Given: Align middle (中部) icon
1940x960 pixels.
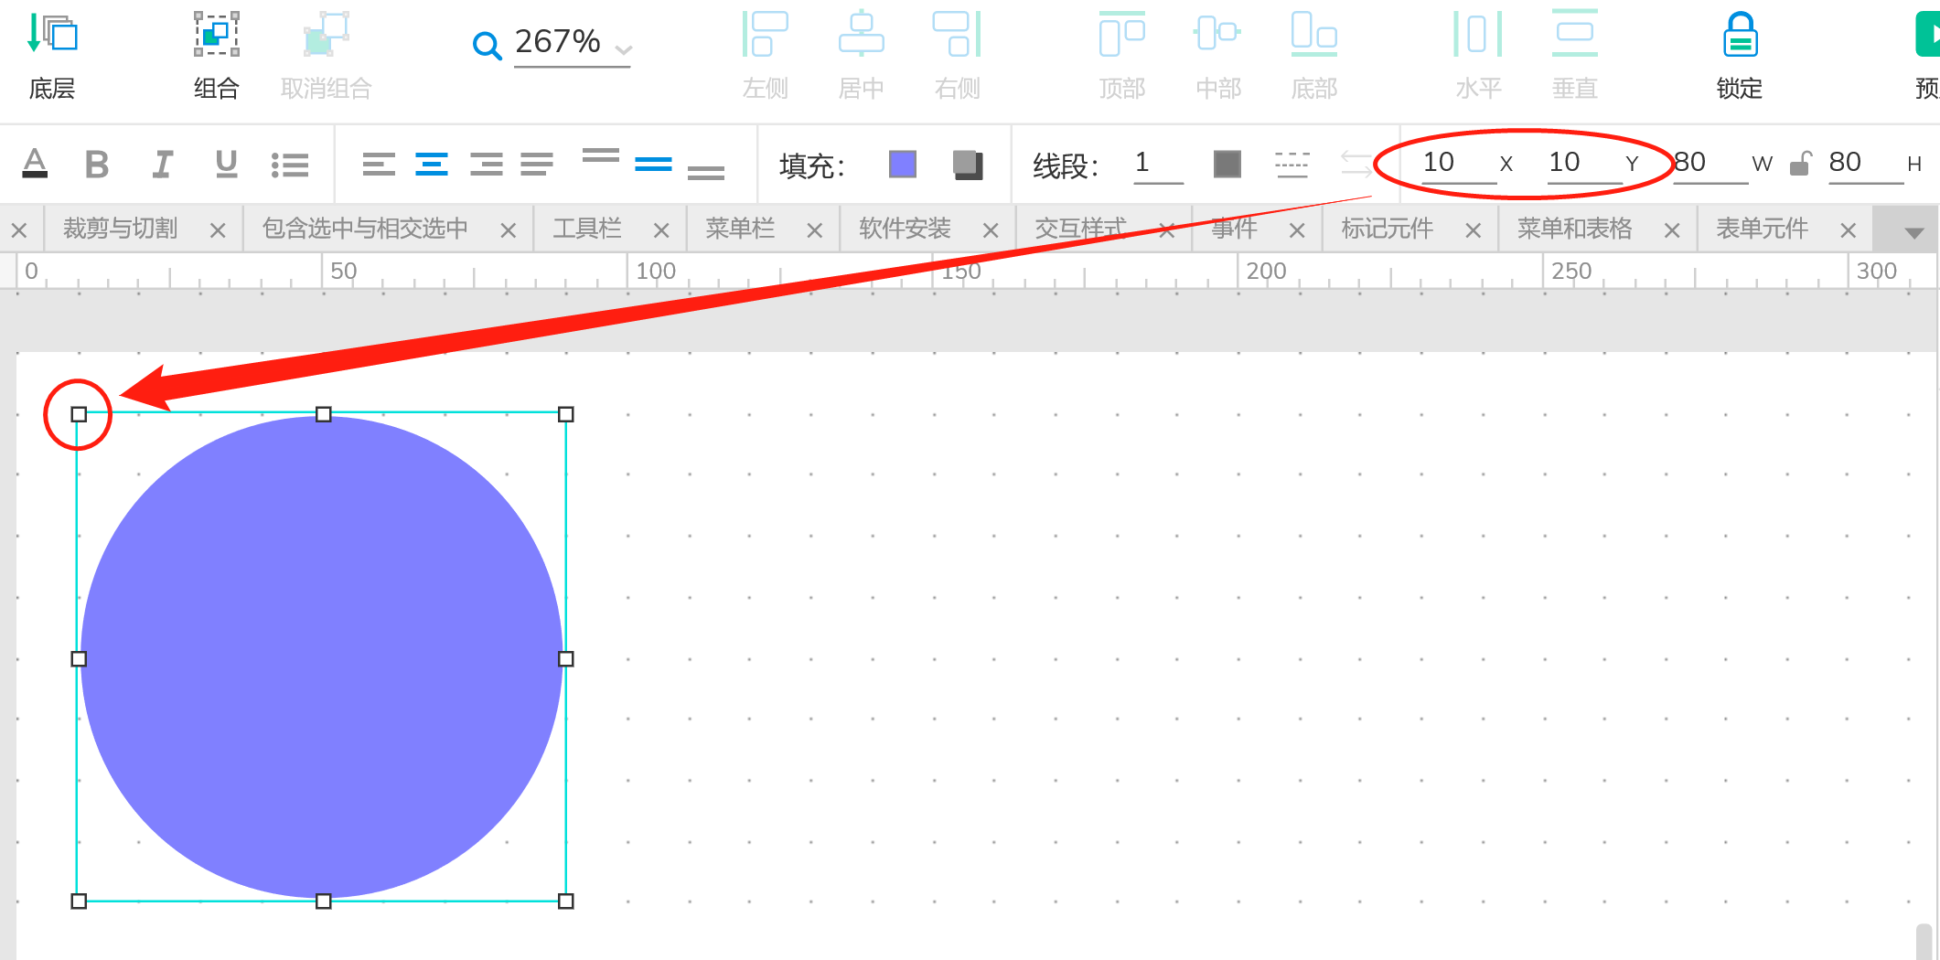Looking at the screenshot, I should point(1217,35).
